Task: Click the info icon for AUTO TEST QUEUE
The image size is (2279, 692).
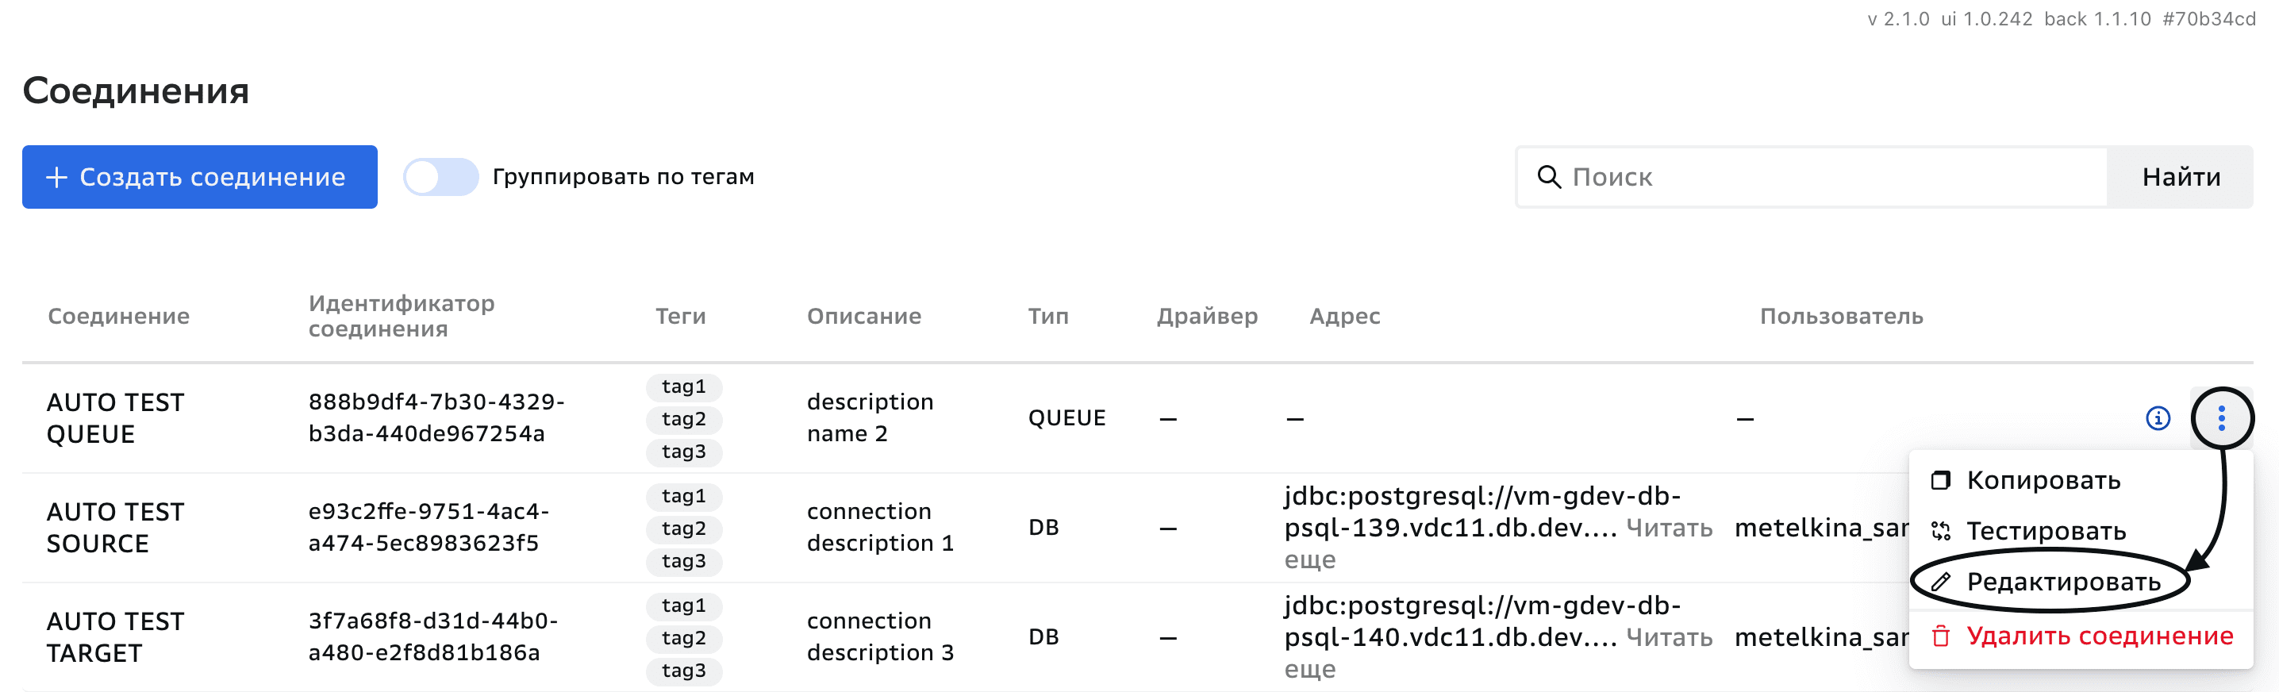Action: (2158, 418)
